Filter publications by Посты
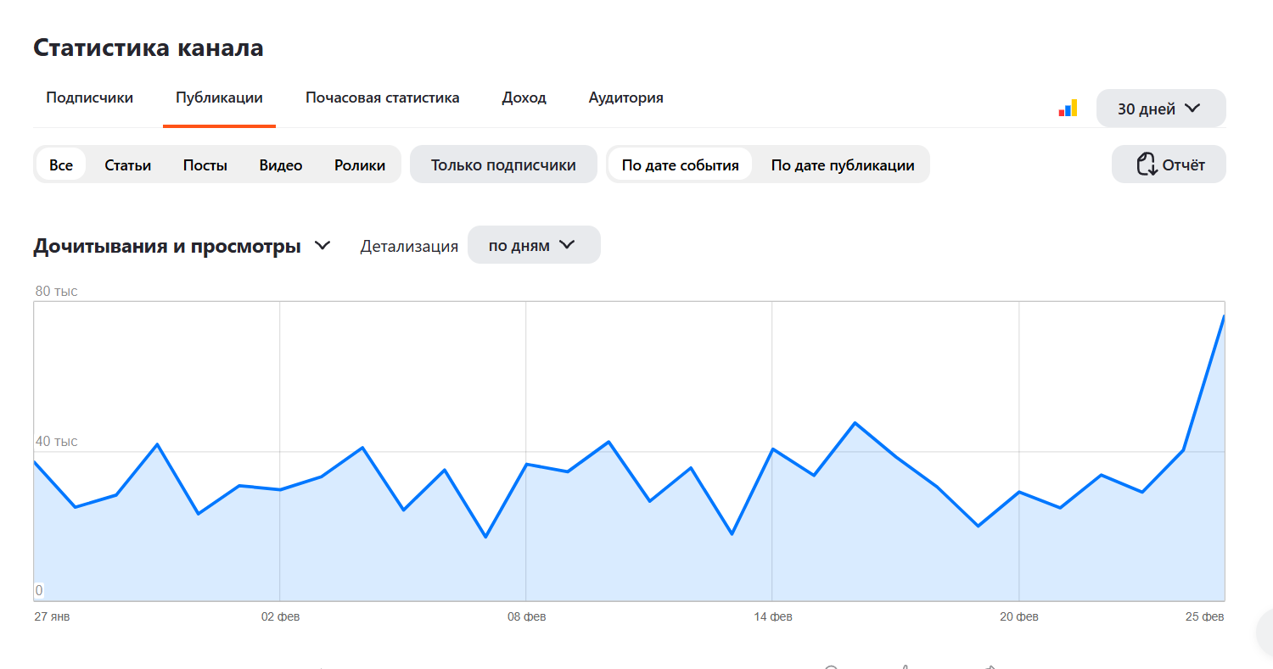The width and height of the screenshot is (1273, 669). [205, 164]
